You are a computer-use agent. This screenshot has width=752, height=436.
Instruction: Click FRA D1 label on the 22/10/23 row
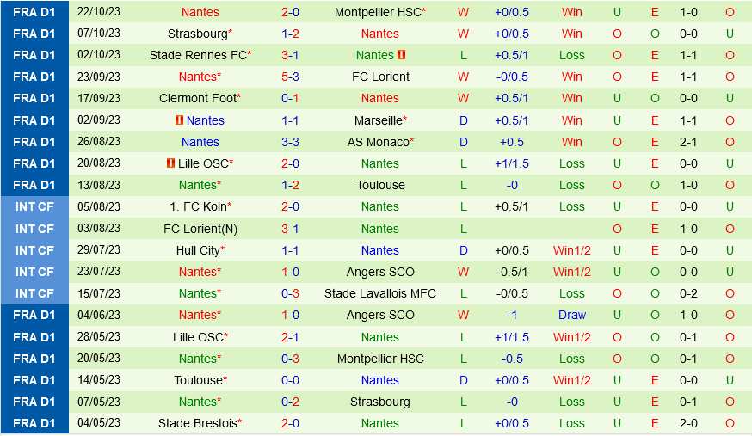pos(34,12)
